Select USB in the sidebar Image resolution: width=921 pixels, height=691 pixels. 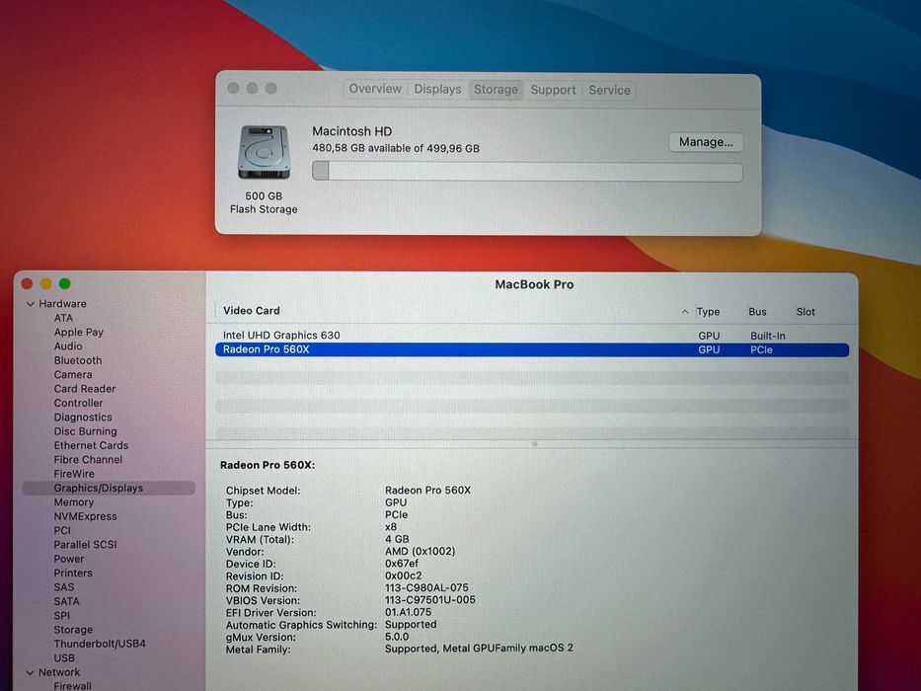[x=64, y=658]
